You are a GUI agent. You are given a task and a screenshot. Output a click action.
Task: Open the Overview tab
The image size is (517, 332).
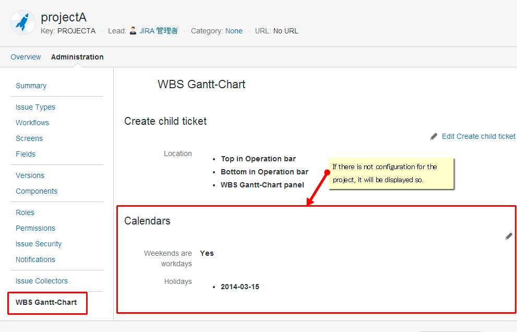click(x=26, y=57)
